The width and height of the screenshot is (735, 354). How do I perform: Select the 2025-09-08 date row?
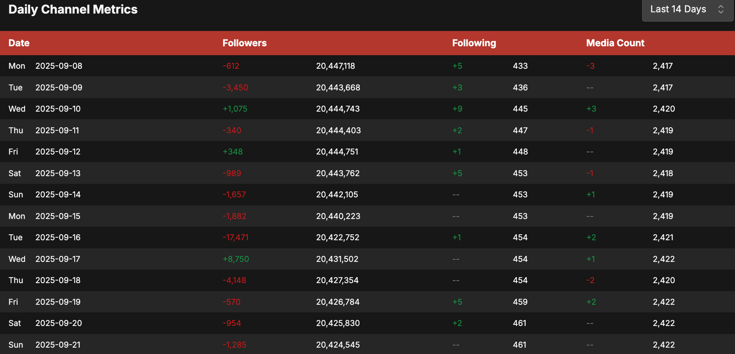pyautogui.click(x=59, y=66)
